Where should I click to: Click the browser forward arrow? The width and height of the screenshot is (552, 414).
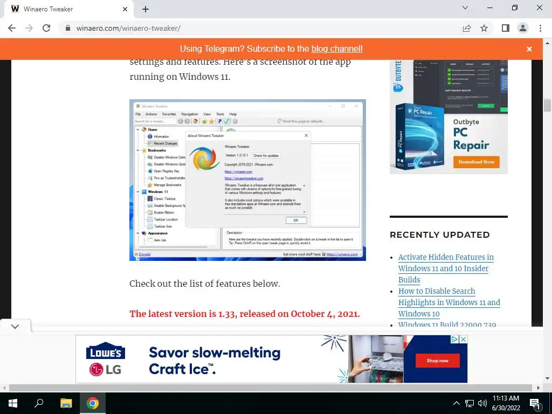(x=29, y=28)
